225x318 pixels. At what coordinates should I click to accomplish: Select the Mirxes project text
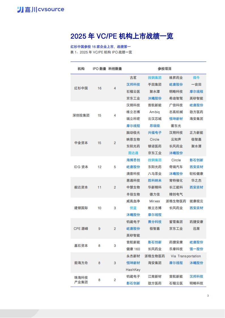pyautogui.click(x=154, y=201)
